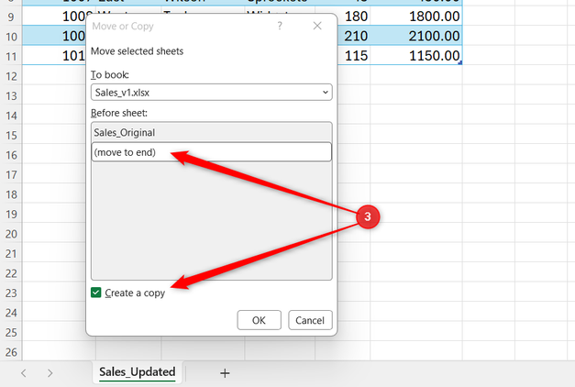Select row header 12
Image resolution: width=575 pixels, height=387 pixels.
tap(11, 76)
